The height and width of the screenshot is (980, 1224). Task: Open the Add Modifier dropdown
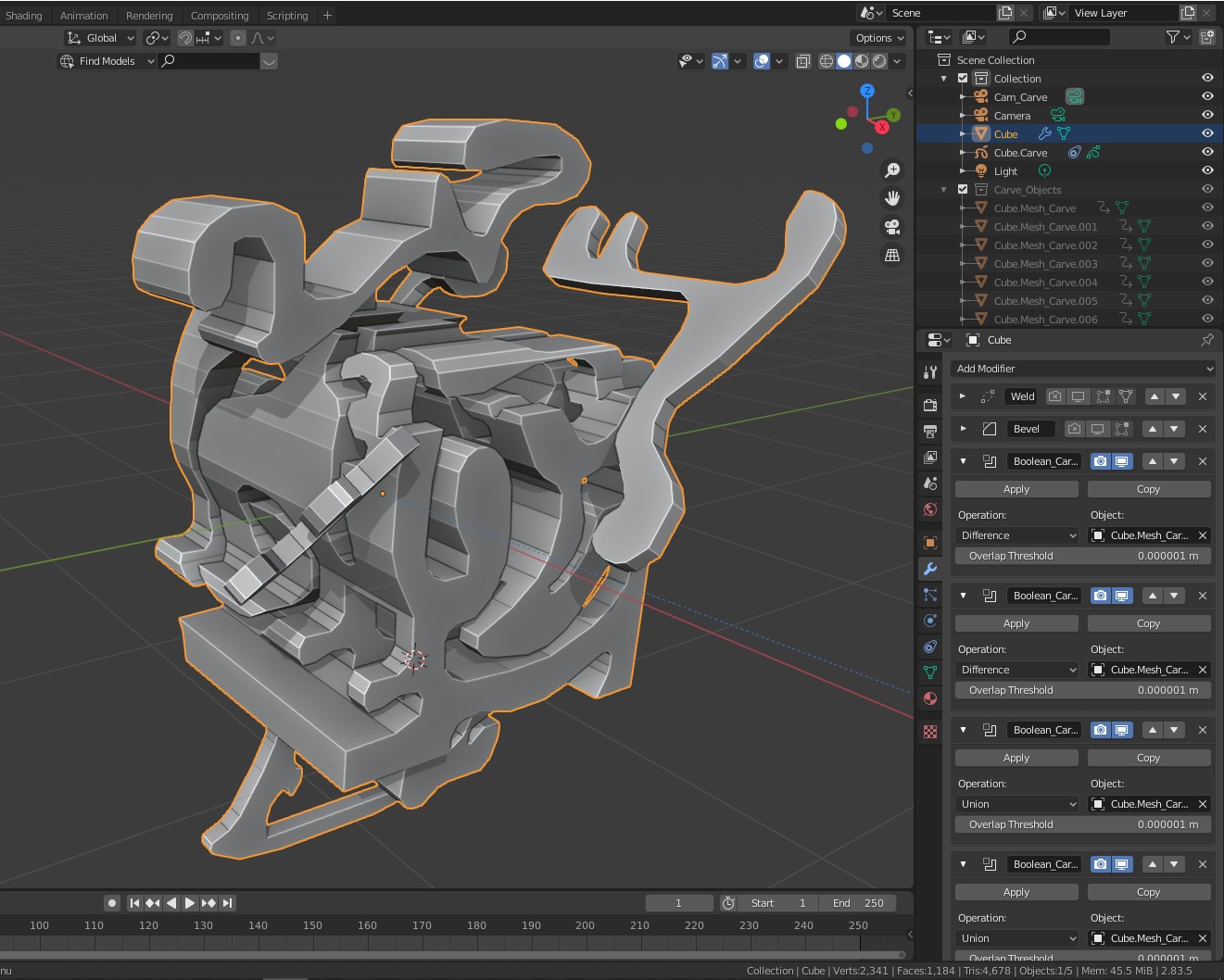tap(1083, 369)
